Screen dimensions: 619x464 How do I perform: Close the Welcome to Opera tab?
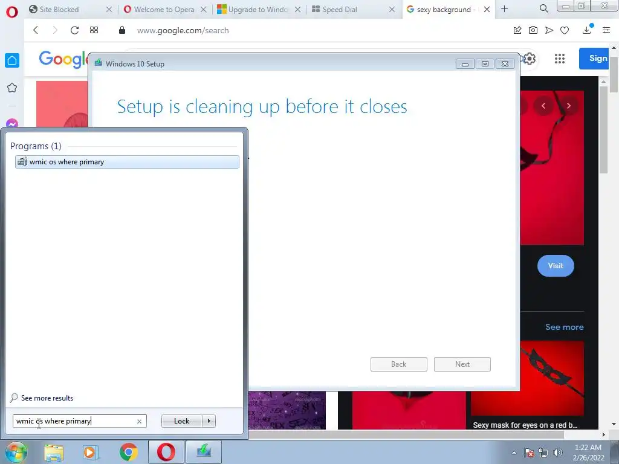click(x=203, y=9)
